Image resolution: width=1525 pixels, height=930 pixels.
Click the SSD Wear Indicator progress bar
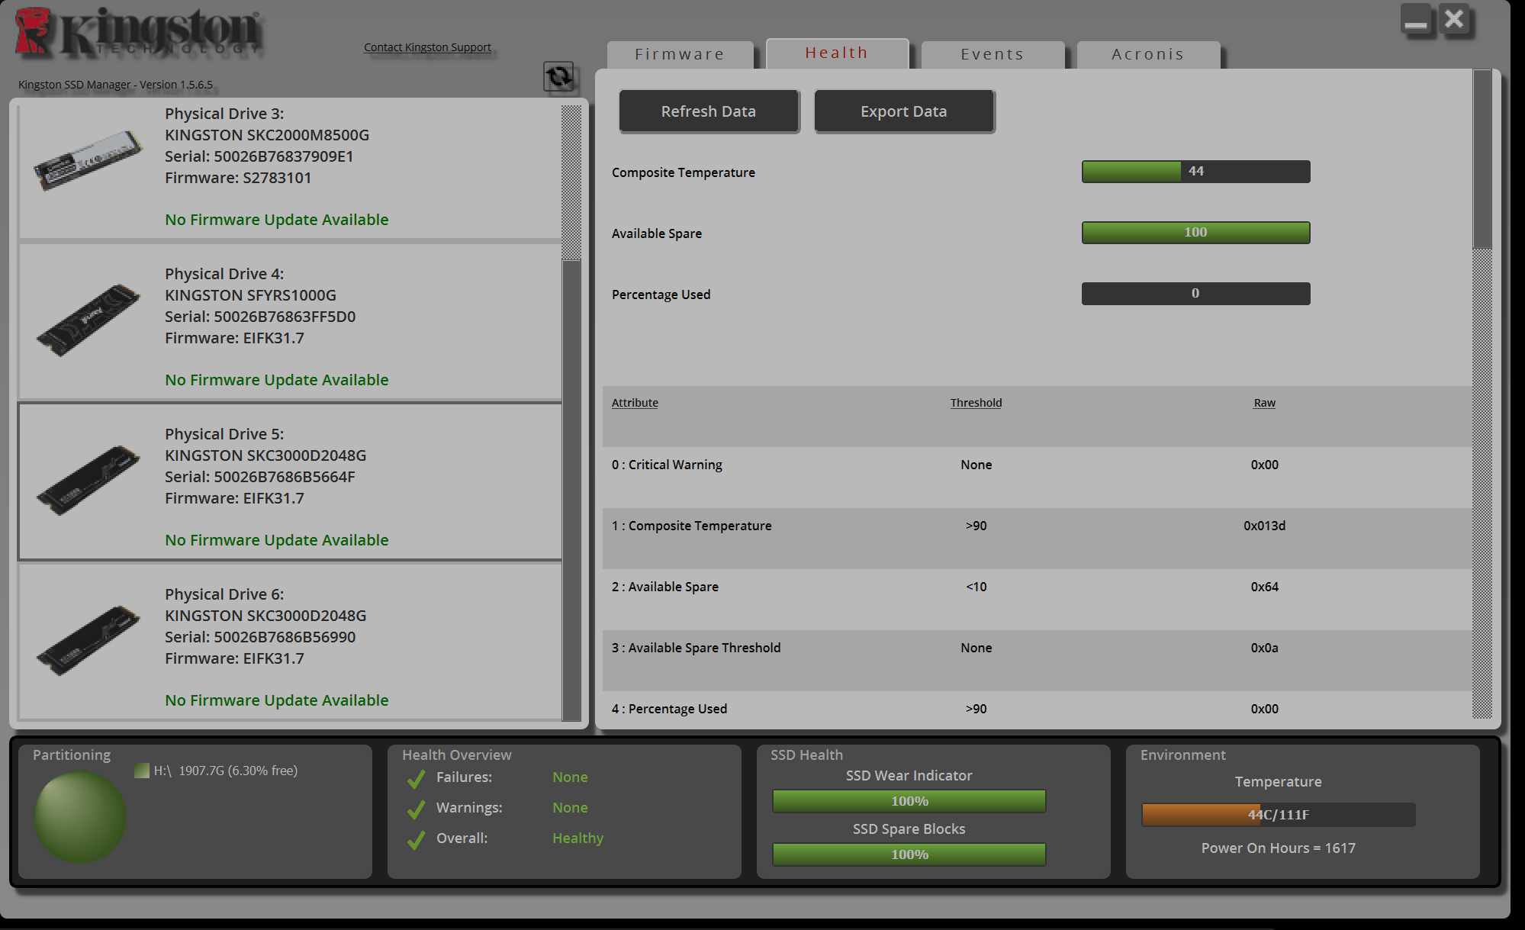(x=909, y=801)
